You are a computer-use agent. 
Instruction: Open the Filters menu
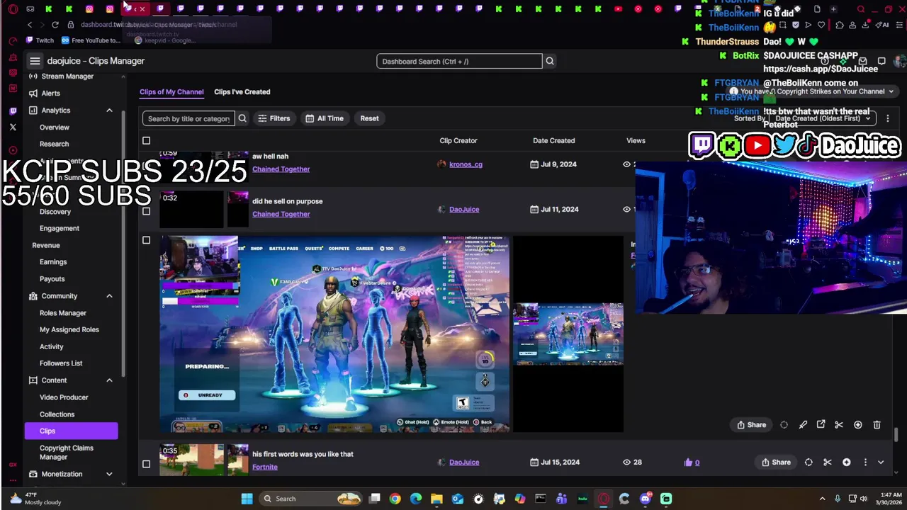(274, 118)
